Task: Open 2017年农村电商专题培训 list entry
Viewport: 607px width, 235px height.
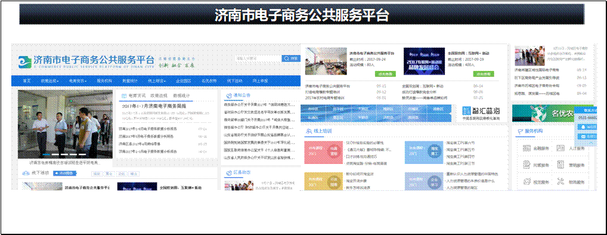Action: click(x=325, y=98)
